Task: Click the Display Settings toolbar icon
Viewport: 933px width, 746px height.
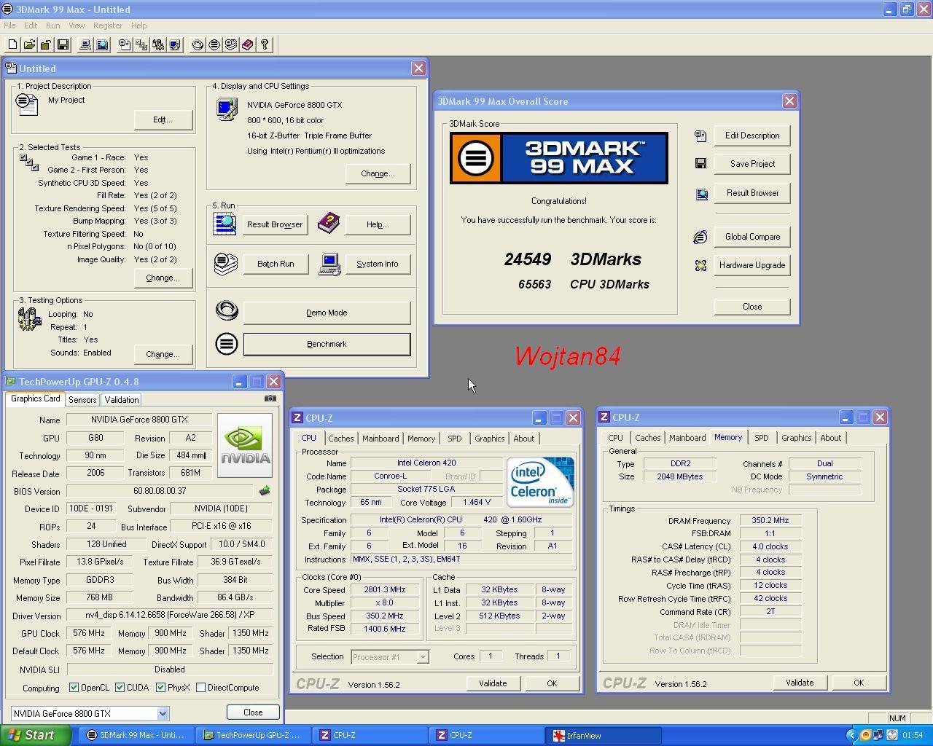Action: 175,45
